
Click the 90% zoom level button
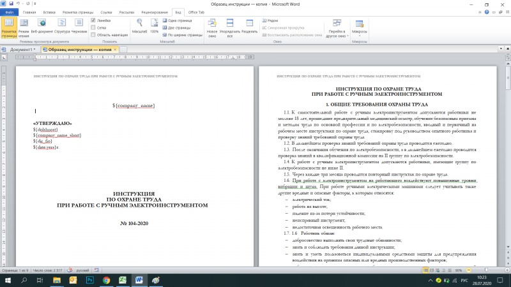[x=459, y=270]
